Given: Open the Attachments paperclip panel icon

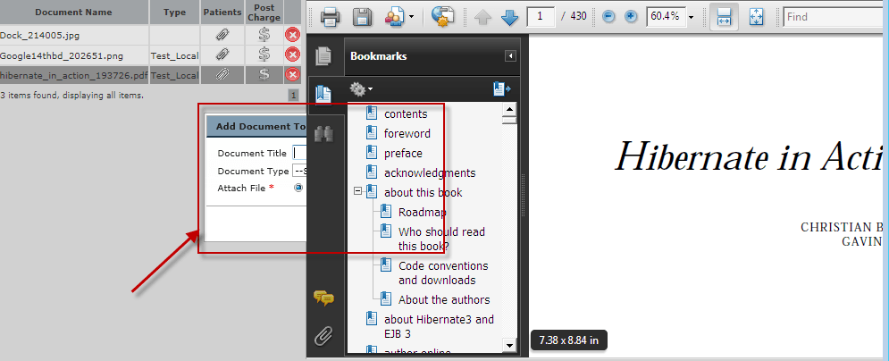Looking at the screenshot, I should point(323,336).
